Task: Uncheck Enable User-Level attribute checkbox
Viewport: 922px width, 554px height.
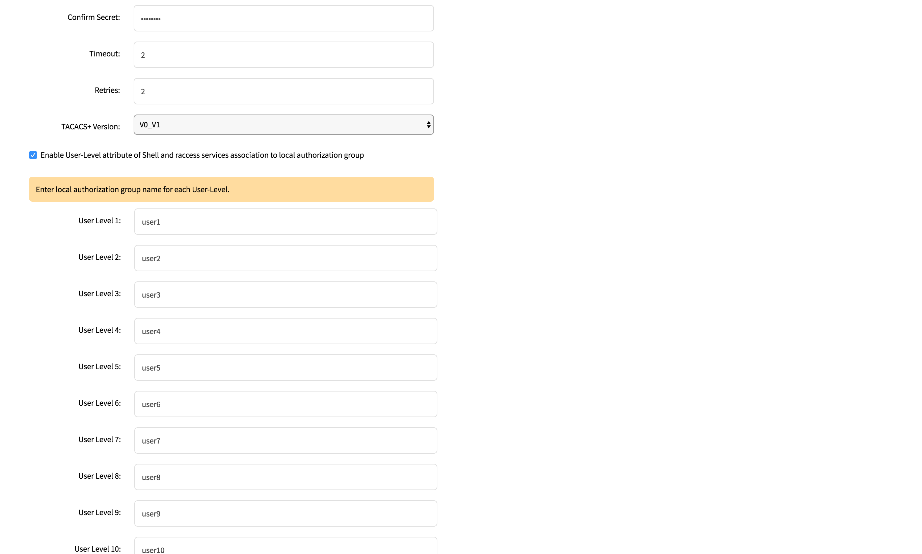Action: click(x=33, y=155)
